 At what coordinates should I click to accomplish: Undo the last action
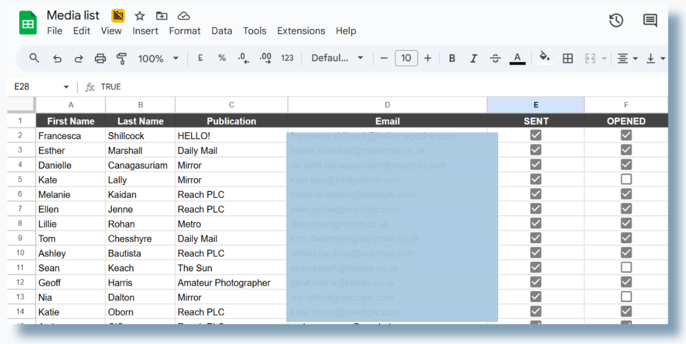[x=58, y=58]
